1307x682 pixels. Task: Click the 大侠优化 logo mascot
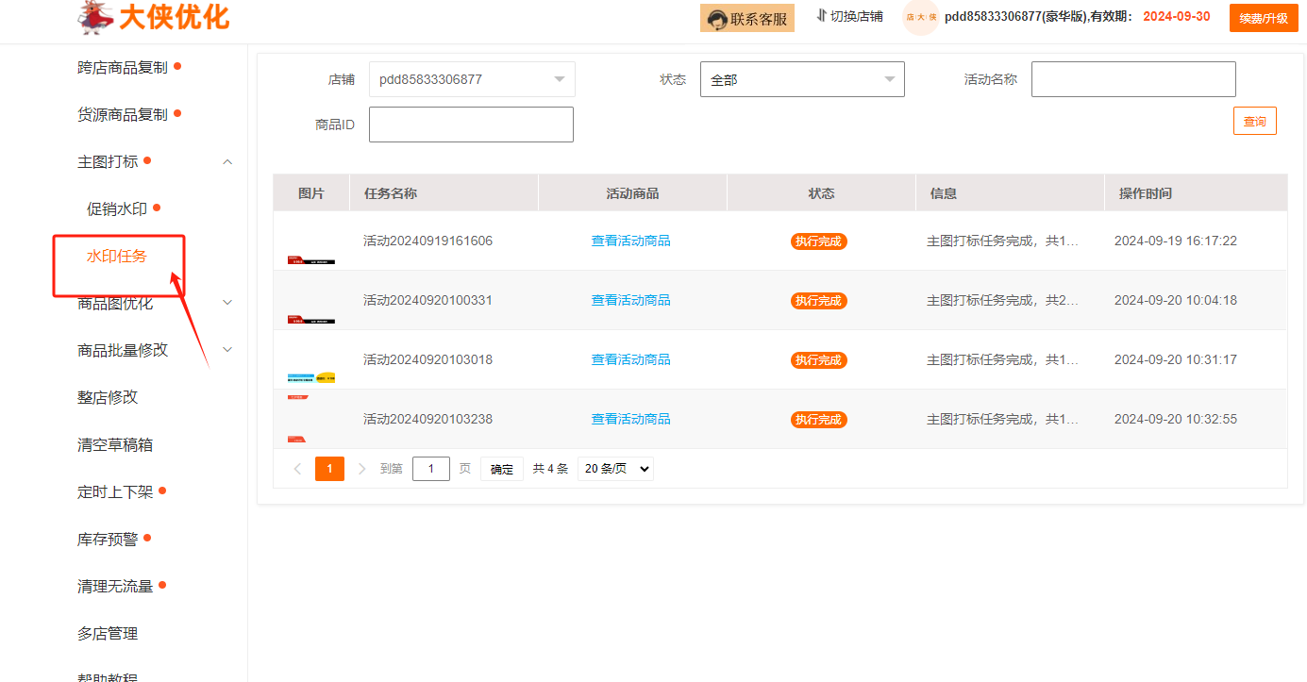tap(96, 17)
